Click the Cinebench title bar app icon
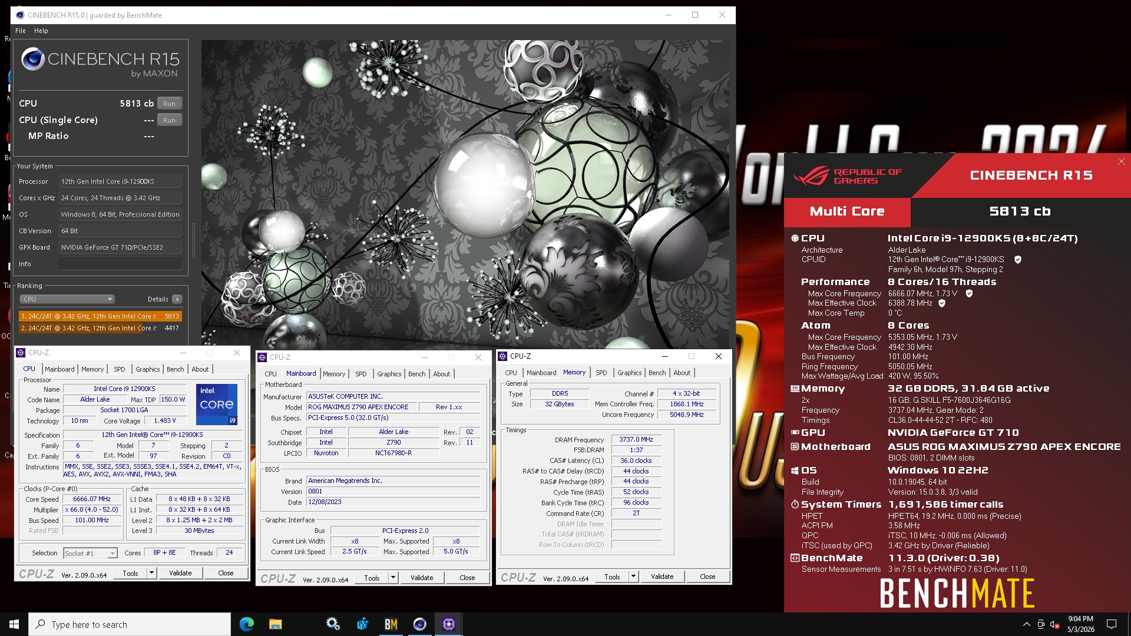This screenshot has width=1131, height=636. [x=20, y=15]
